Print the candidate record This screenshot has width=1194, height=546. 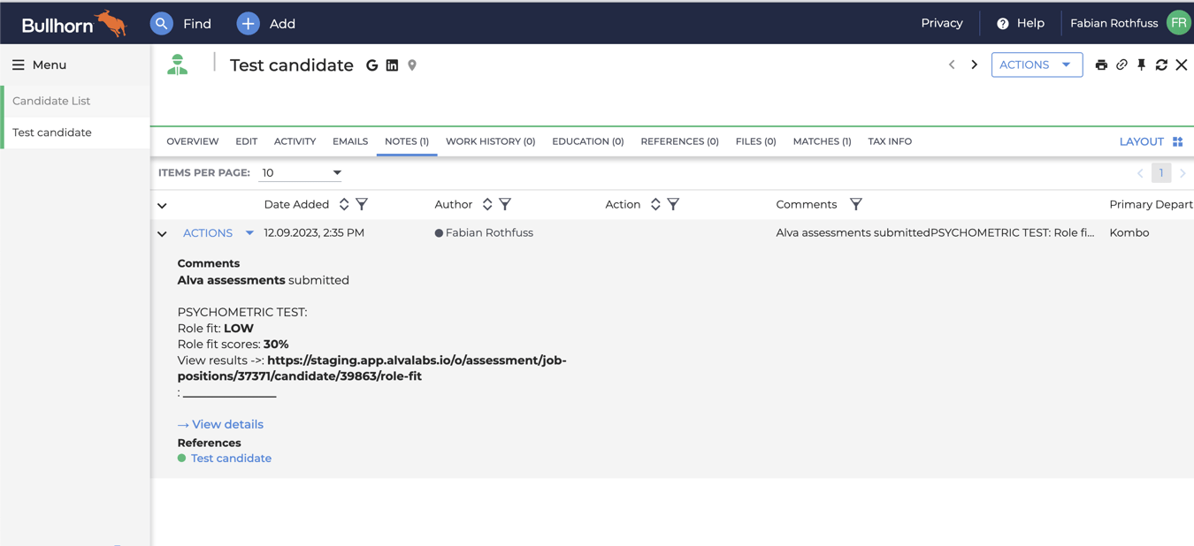coord(1101,65)
